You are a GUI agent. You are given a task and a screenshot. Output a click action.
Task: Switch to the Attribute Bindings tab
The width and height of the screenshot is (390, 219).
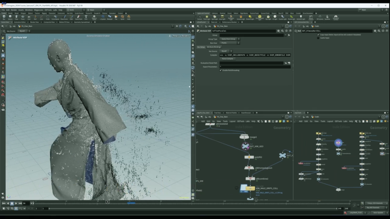pyautogui.click(x=214, y=47)
